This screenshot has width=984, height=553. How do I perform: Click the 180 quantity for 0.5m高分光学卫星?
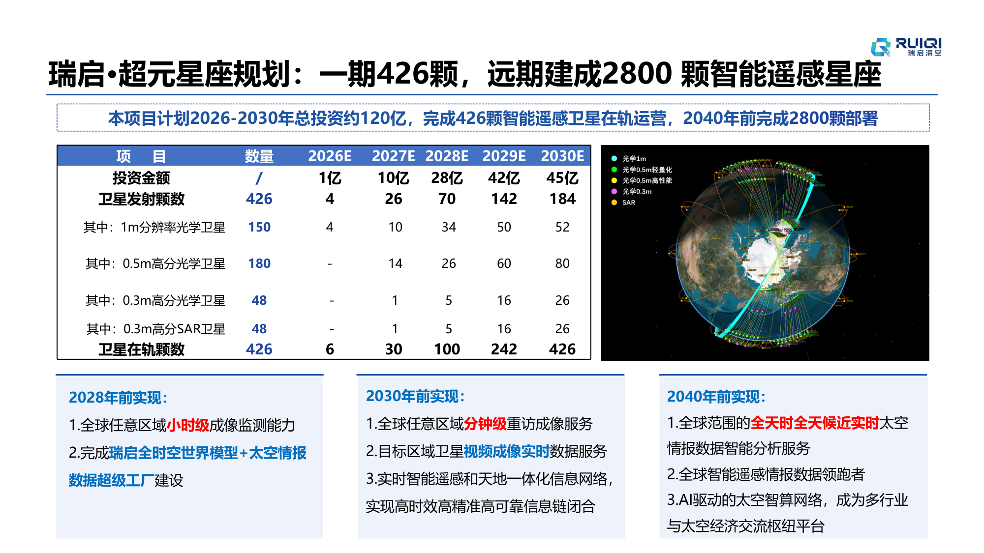pos(259,263)
